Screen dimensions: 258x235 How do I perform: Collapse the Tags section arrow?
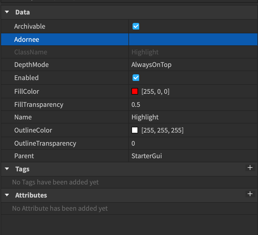[x=7, y=169]
